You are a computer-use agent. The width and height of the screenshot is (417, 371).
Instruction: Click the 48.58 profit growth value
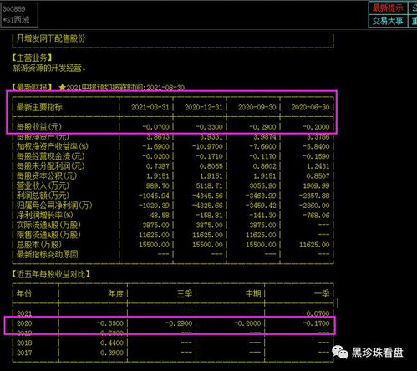pyautogui.click(x=160, y=216)
